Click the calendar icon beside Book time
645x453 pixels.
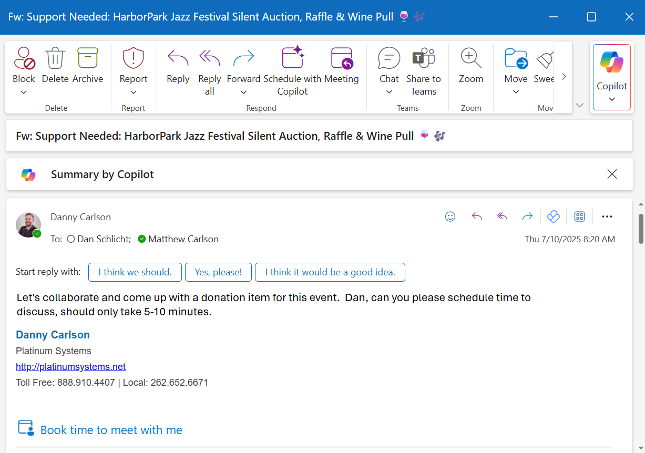pyautogui.click(x=26, y=428)
